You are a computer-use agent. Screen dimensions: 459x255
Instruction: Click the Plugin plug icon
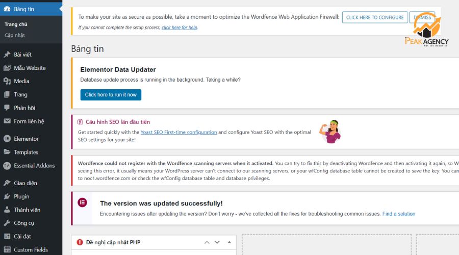[x=7, y=196]
